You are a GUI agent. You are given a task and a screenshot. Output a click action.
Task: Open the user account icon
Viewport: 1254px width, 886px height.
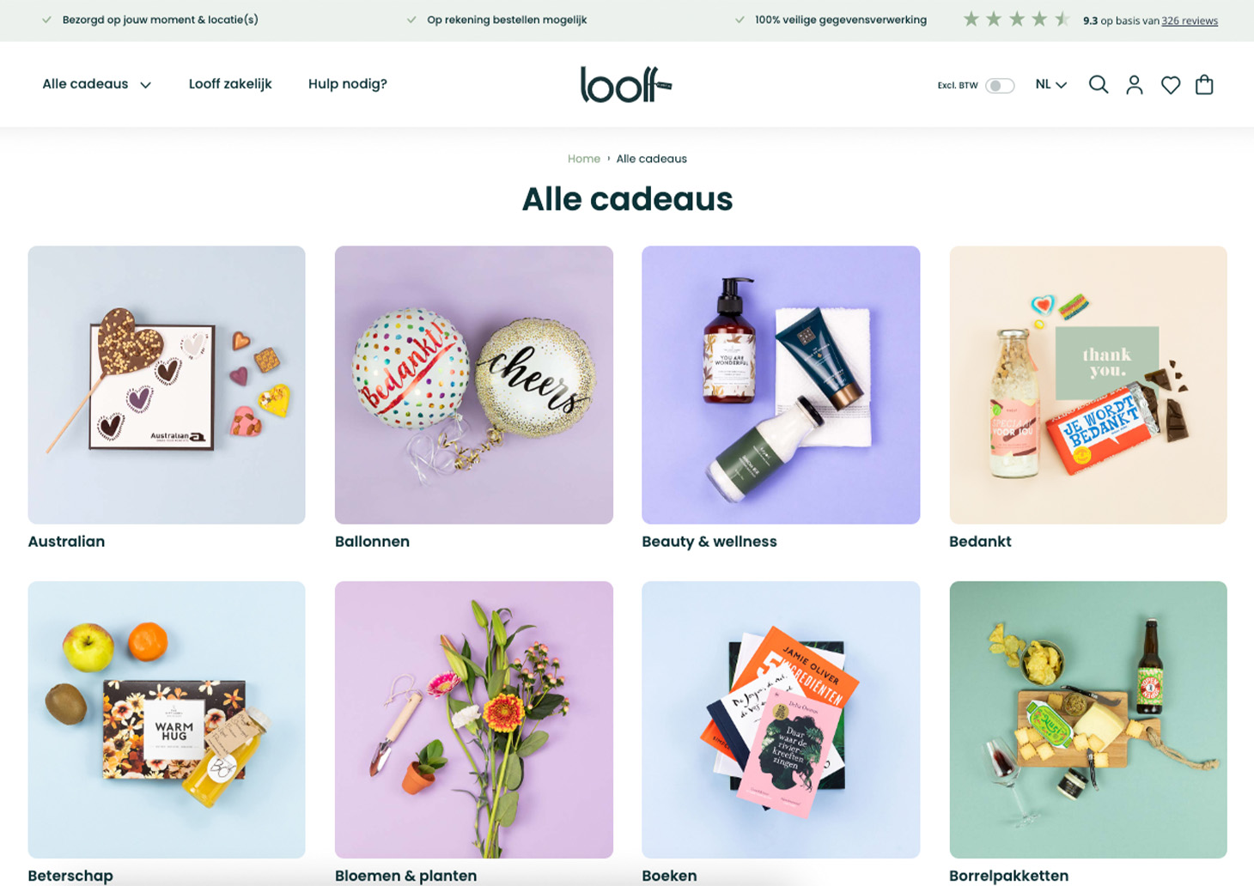coord(1135,84)
